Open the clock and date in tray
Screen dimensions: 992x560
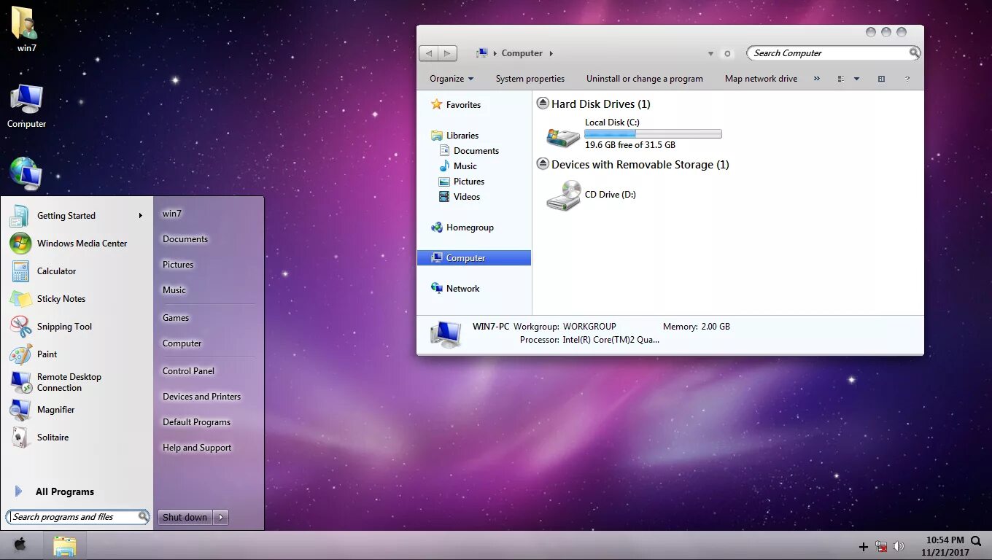pos(945,546)
